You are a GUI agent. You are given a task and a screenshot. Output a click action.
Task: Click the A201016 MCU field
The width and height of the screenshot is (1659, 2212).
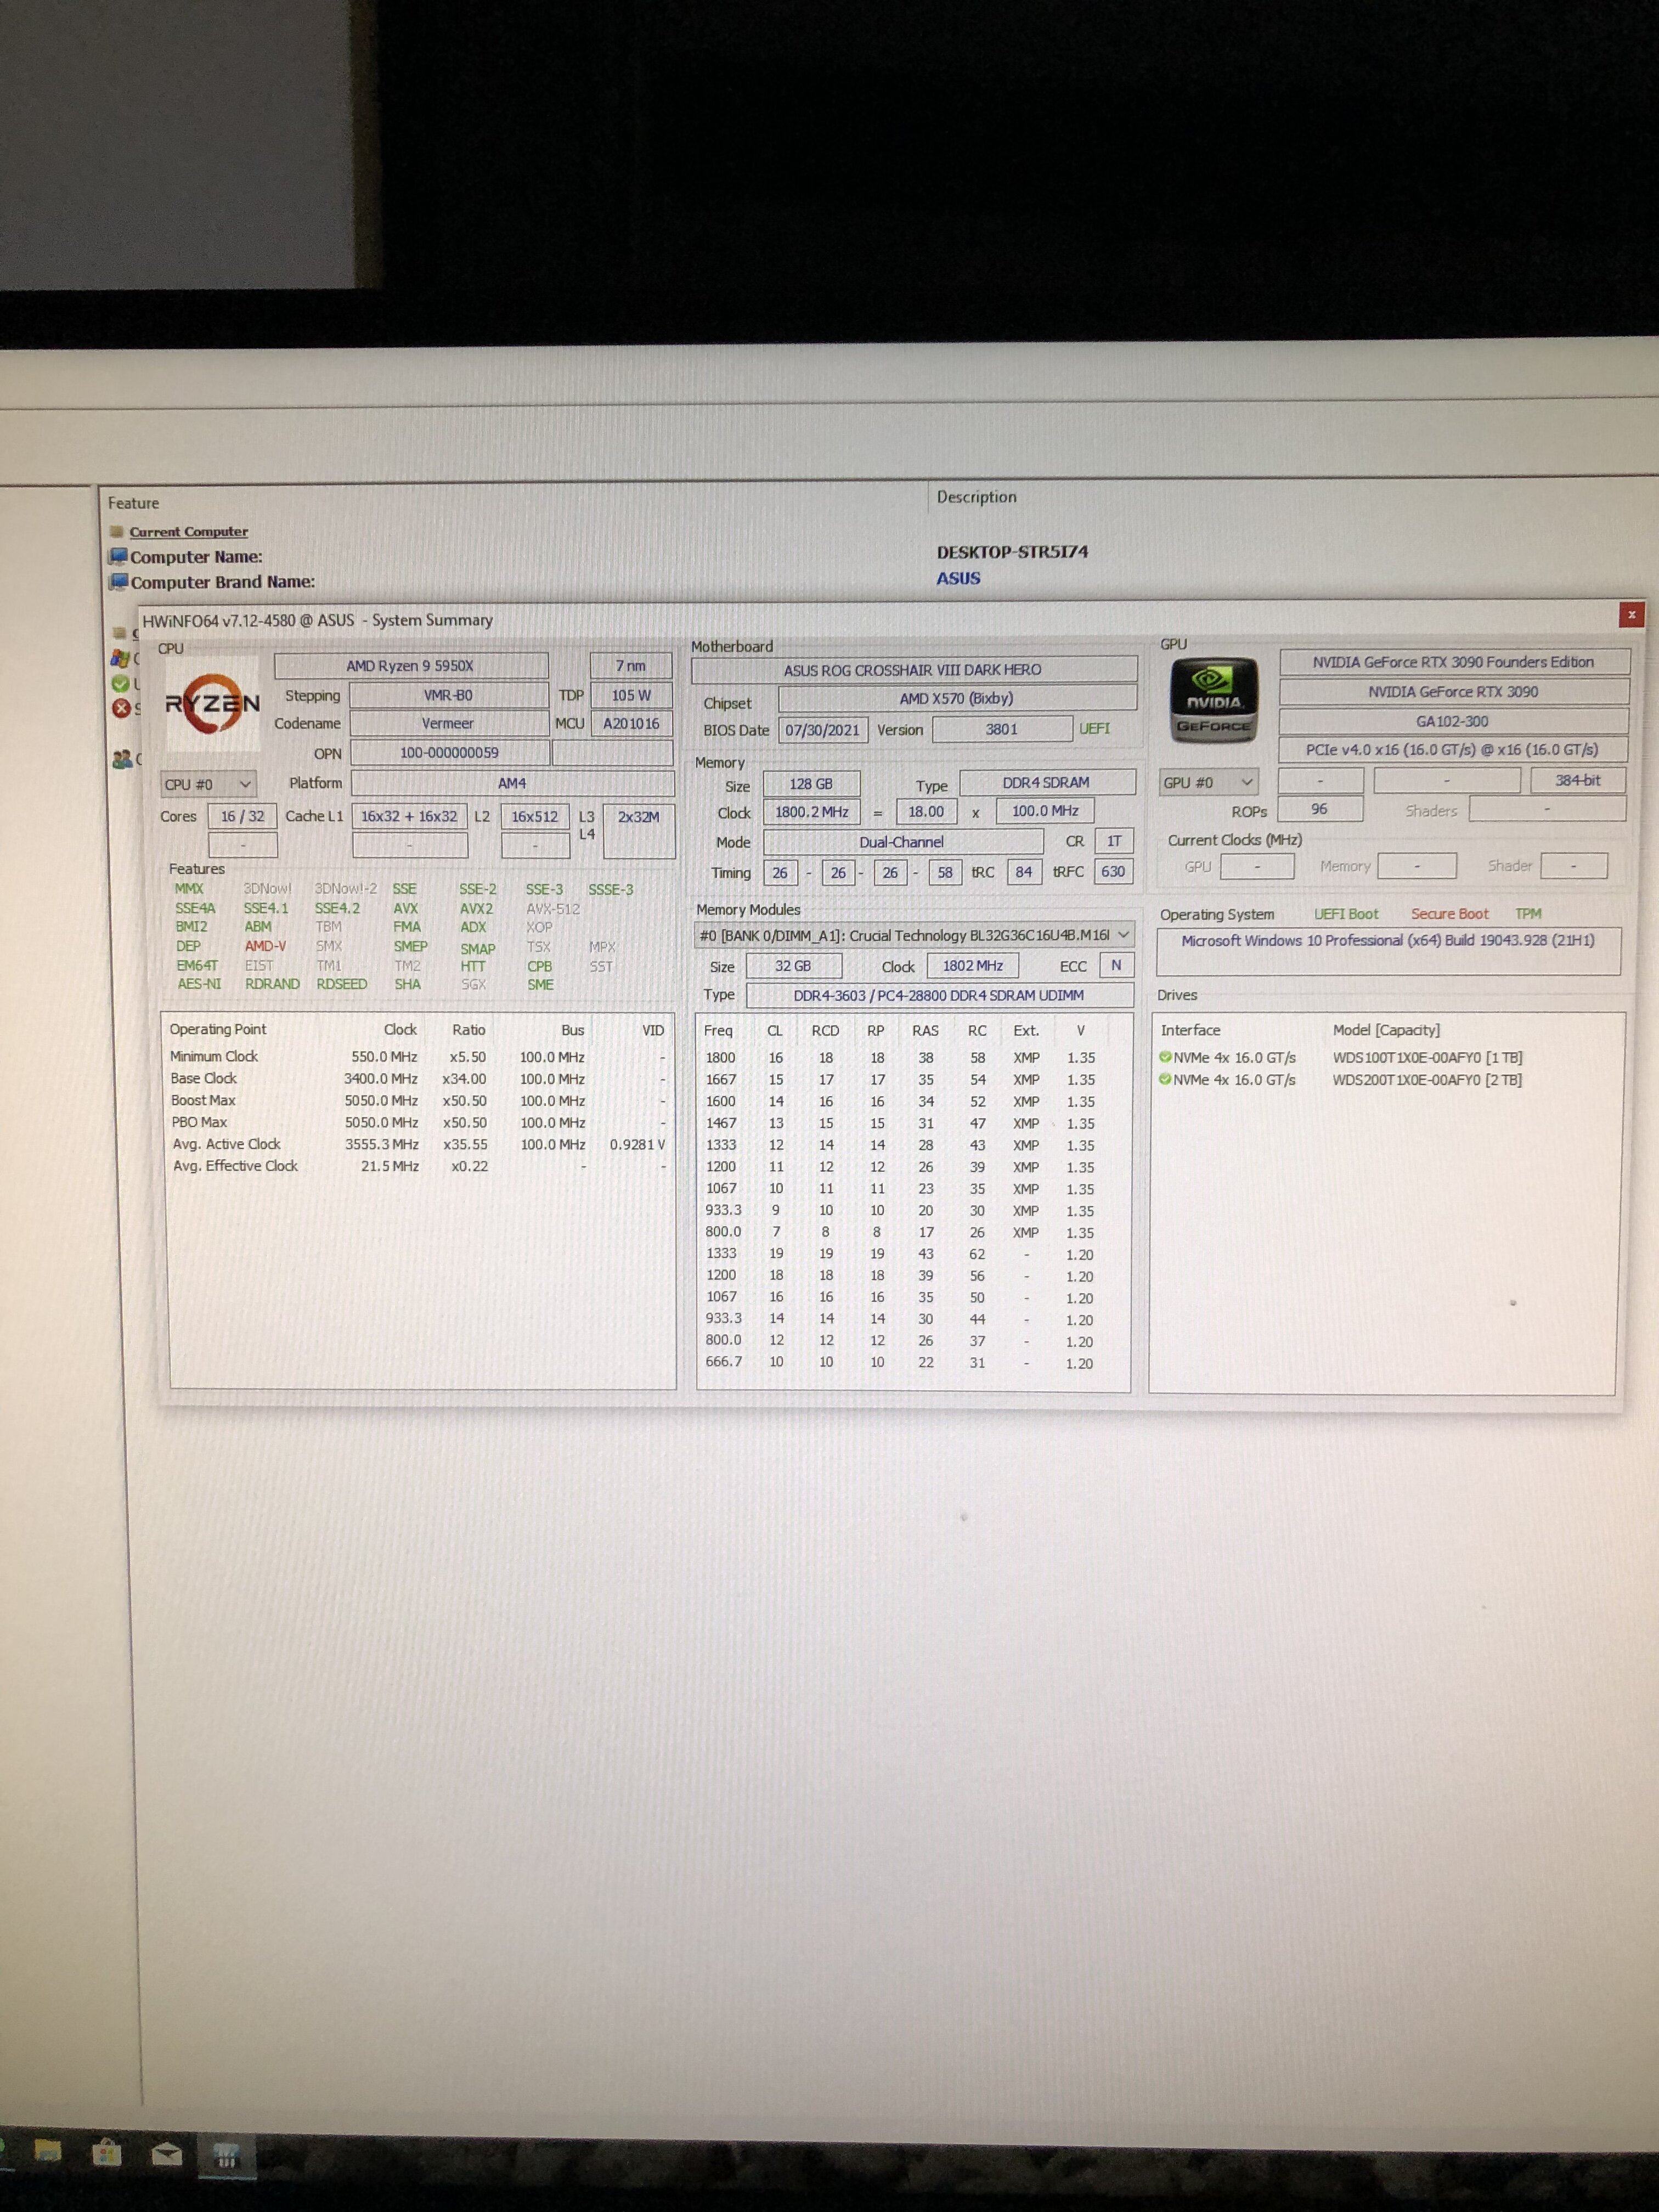click(x=631, y=723)
